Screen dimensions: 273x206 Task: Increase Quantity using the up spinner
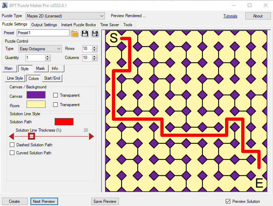click(48, 56)
